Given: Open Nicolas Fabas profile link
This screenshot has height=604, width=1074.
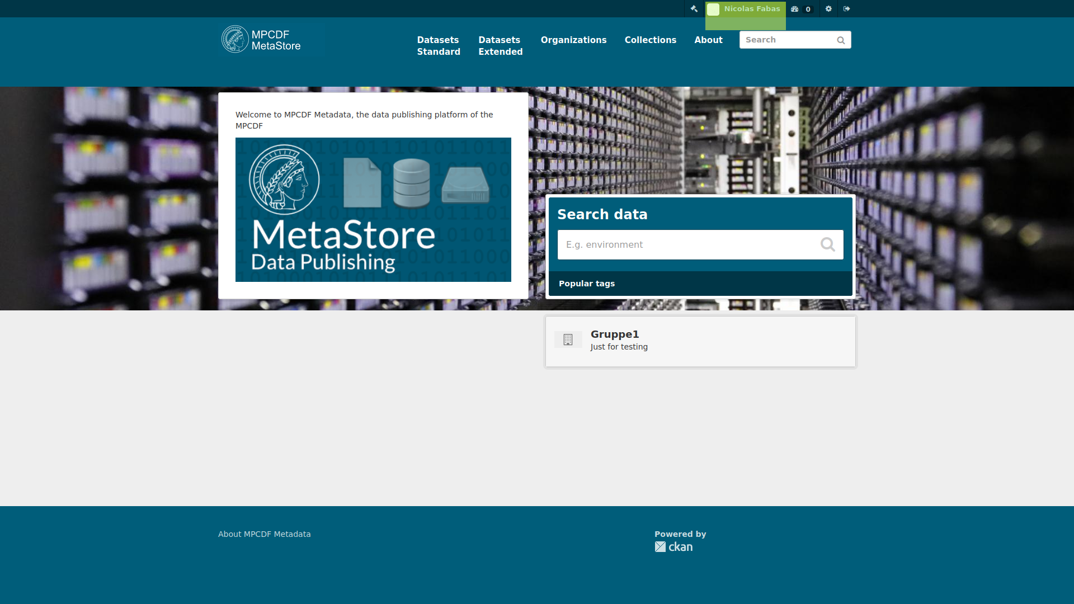Looking at the screenshot, I should point(752,9).
